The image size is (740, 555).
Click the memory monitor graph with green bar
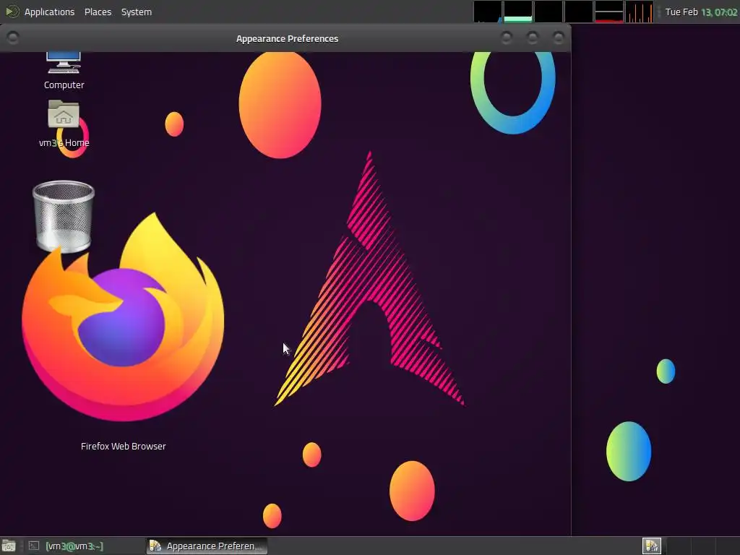coord(517,12)
